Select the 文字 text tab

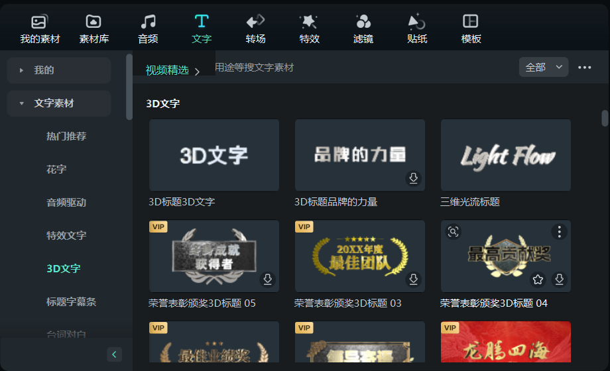coord(202,29)
